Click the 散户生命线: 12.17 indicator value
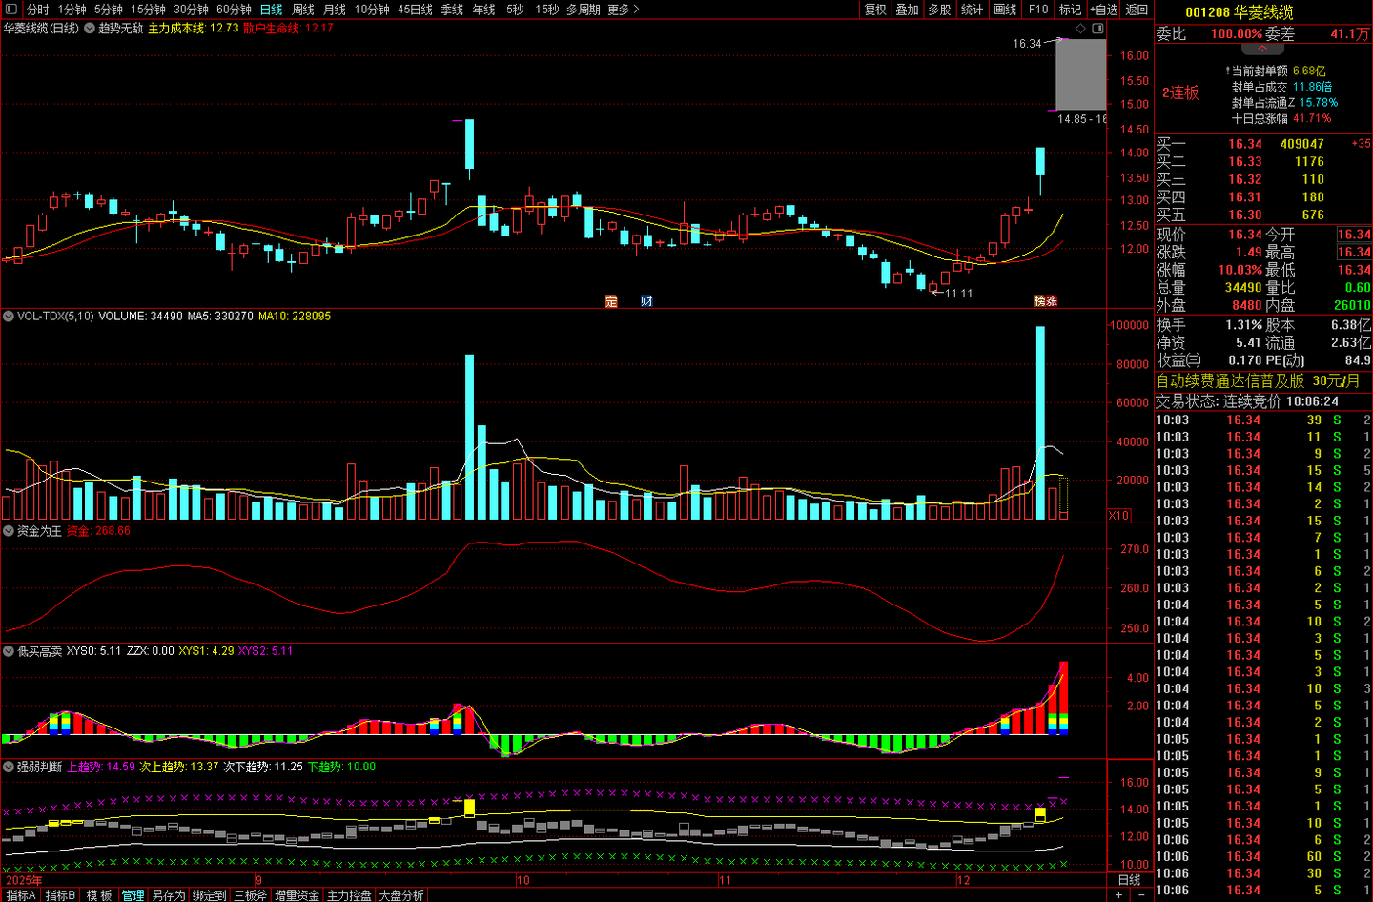1373x902 pixels. (288, 29)
